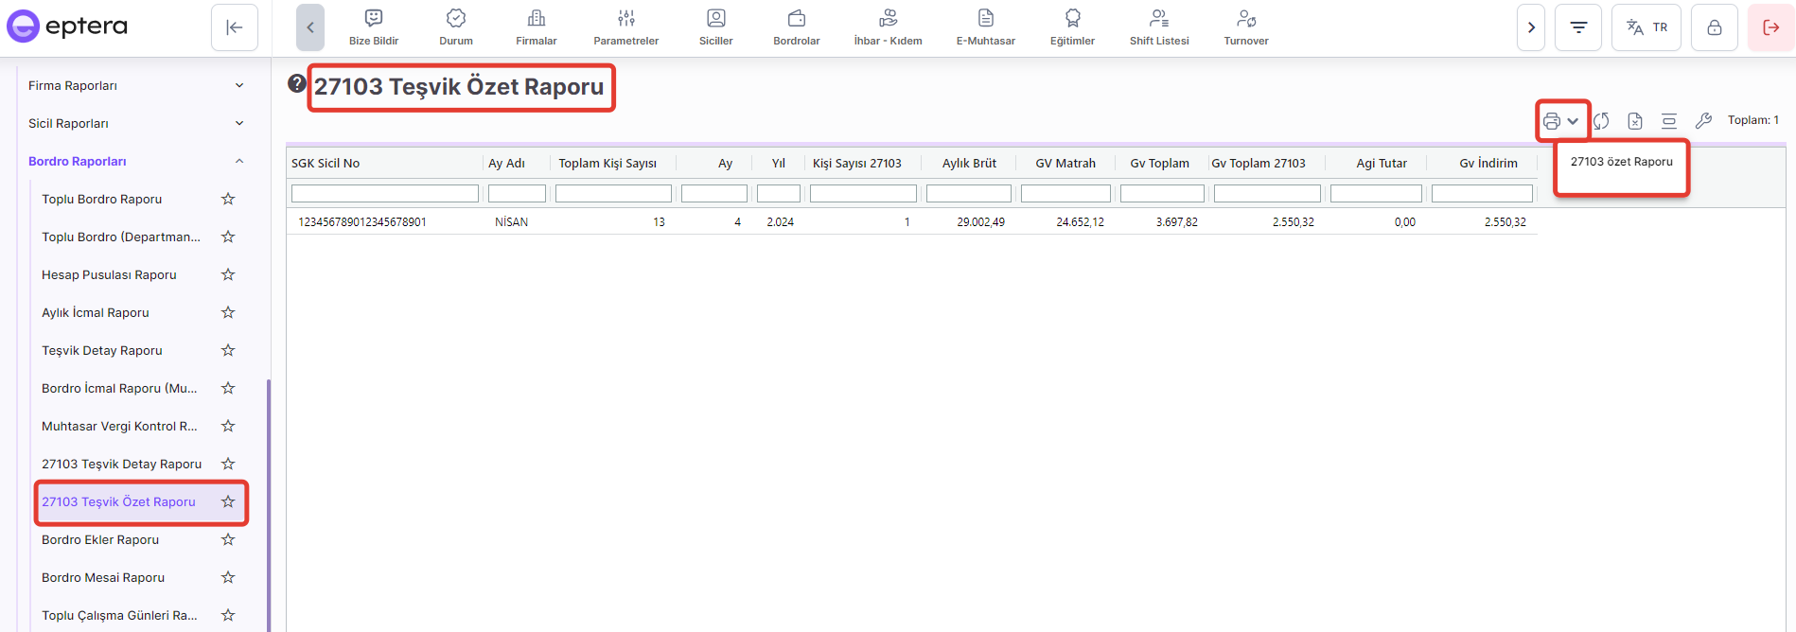Image resolution: width=1796 pixels, height=632 pixels.
Task: Collapse the sidebar with the arrow button
Action: [x=235, y=27]
